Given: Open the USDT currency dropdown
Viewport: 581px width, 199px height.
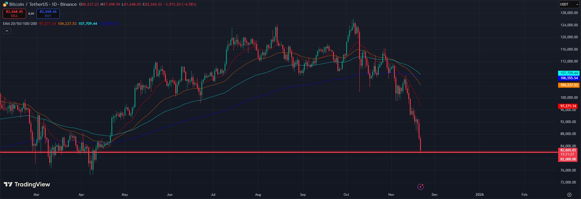Looking at the screenshot, I should pyautogui.click(x=569, y=4).
